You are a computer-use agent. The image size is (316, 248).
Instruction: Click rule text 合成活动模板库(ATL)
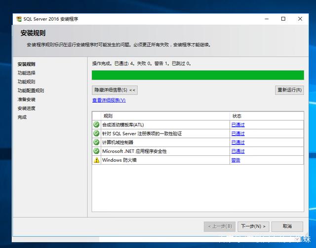click(x=123, y=125)
